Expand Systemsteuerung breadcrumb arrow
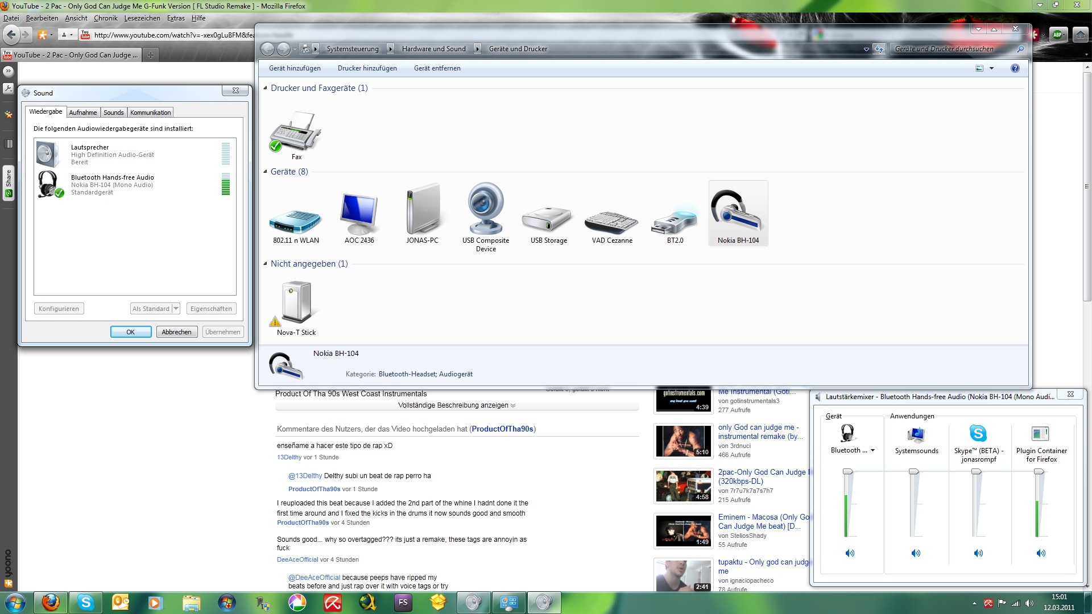1092x614 pixels. tap(390, 49)
